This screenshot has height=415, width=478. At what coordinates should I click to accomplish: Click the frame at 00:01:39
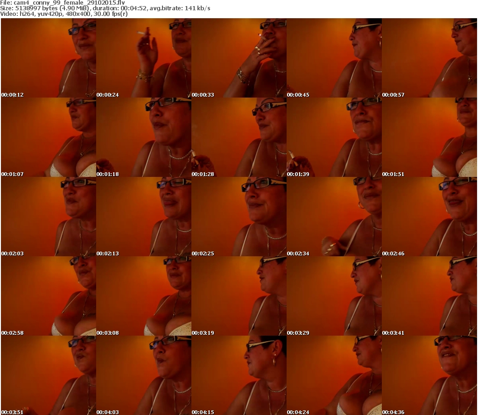tap(334, 137)
